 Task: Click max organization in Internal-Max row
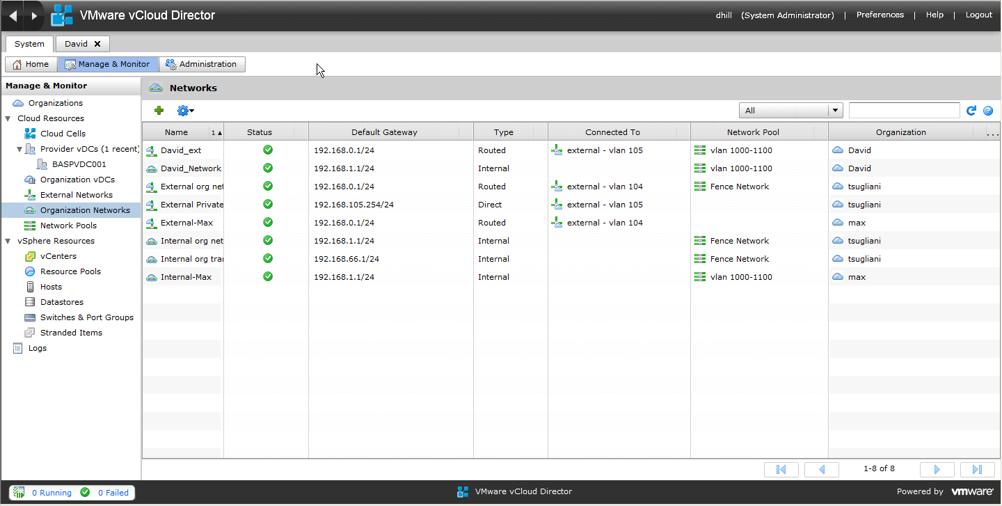click(x=857, y=277)
